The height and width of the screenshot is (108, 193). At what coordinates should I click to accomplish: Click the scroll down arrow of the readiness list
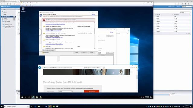click(95, 48)
